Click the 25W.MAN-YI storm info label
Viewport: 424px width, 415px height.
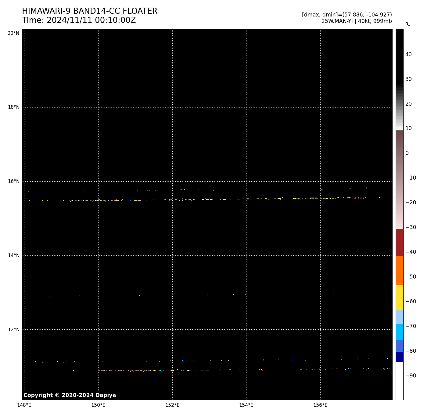(x=356, y=21)
